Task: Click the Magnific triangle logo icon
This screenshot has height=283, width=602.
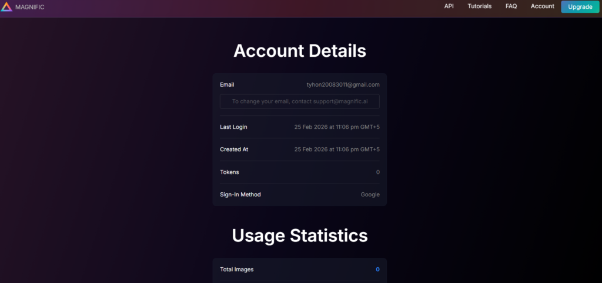Action: (6, 7)
